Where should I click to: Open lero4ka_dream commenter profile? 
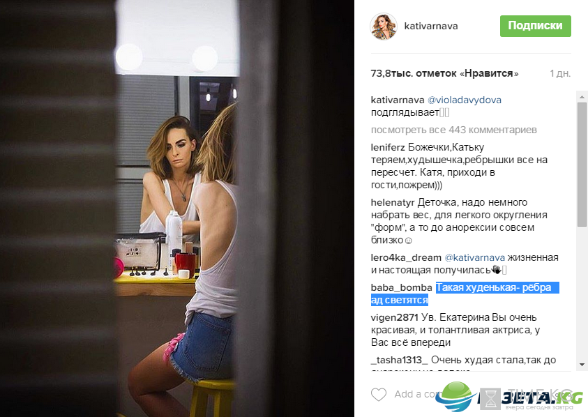[406, 257]
